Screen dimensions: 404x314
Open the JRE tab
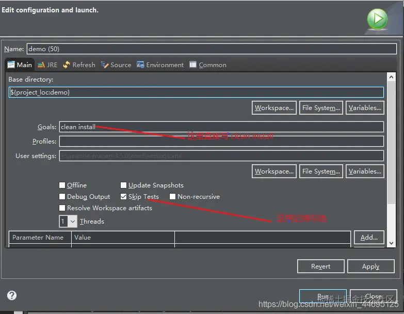pyautogui.click(x=47, y=65)
